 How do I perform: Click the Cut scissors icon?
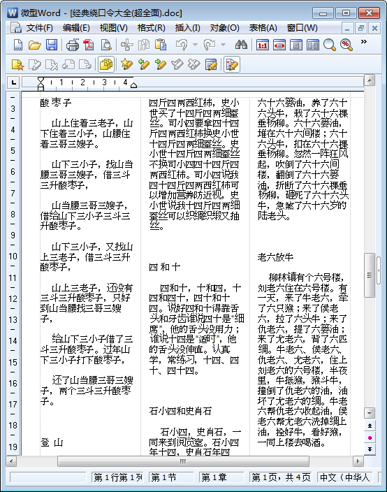pyautogui.click(x=126, y=45)
